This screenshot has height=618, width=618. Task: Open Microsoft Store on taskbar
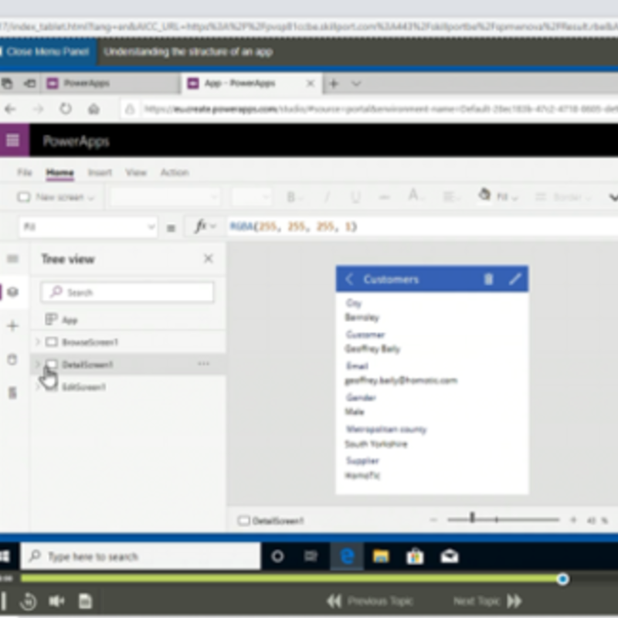(415, 556)
